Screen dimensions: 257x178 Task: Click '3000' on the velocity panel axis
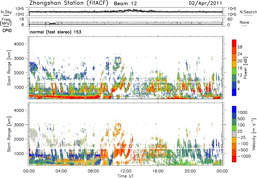pyautogui.click(x=19, y=125)
